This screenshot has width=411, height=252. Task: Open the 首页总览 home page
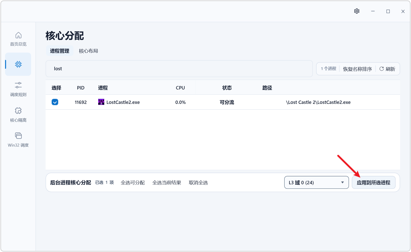click(x=18, y=39)
